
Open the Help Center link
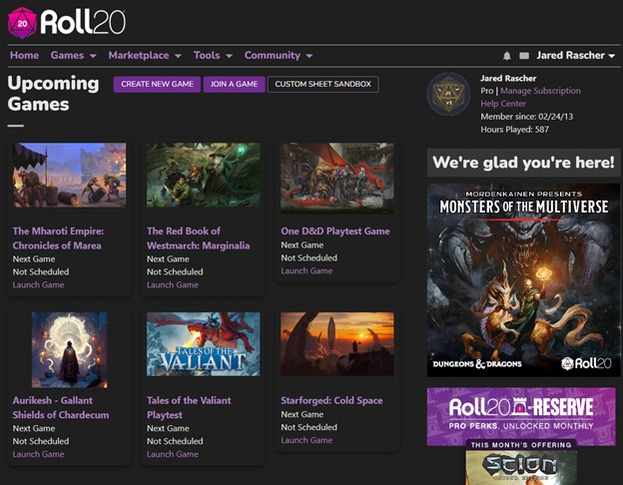pyautogui.click(x=503, y=104)
